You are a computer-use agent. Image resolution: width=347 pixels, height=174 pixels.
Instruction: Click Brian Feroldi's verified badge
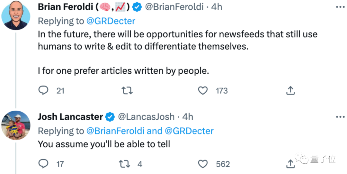[x=138, y=7]
